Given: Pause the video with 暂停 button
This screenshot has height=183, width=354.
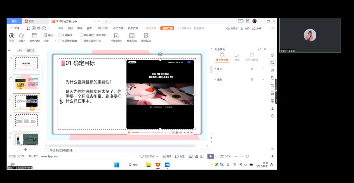Looking at the screenshot, I should coord(12,36).
